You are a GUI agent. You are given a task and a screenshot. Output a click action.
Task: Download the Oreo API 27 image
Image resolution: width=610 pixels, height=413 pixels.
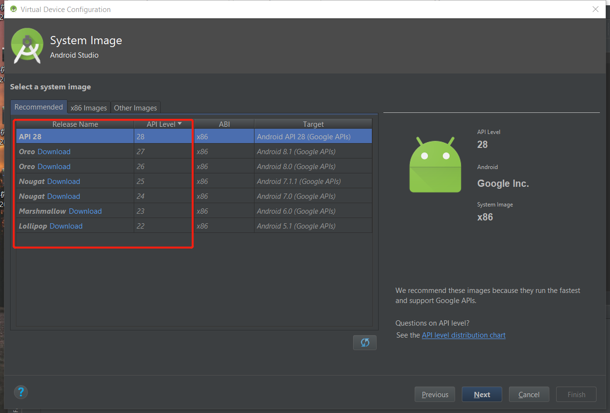tap(54, 151)
